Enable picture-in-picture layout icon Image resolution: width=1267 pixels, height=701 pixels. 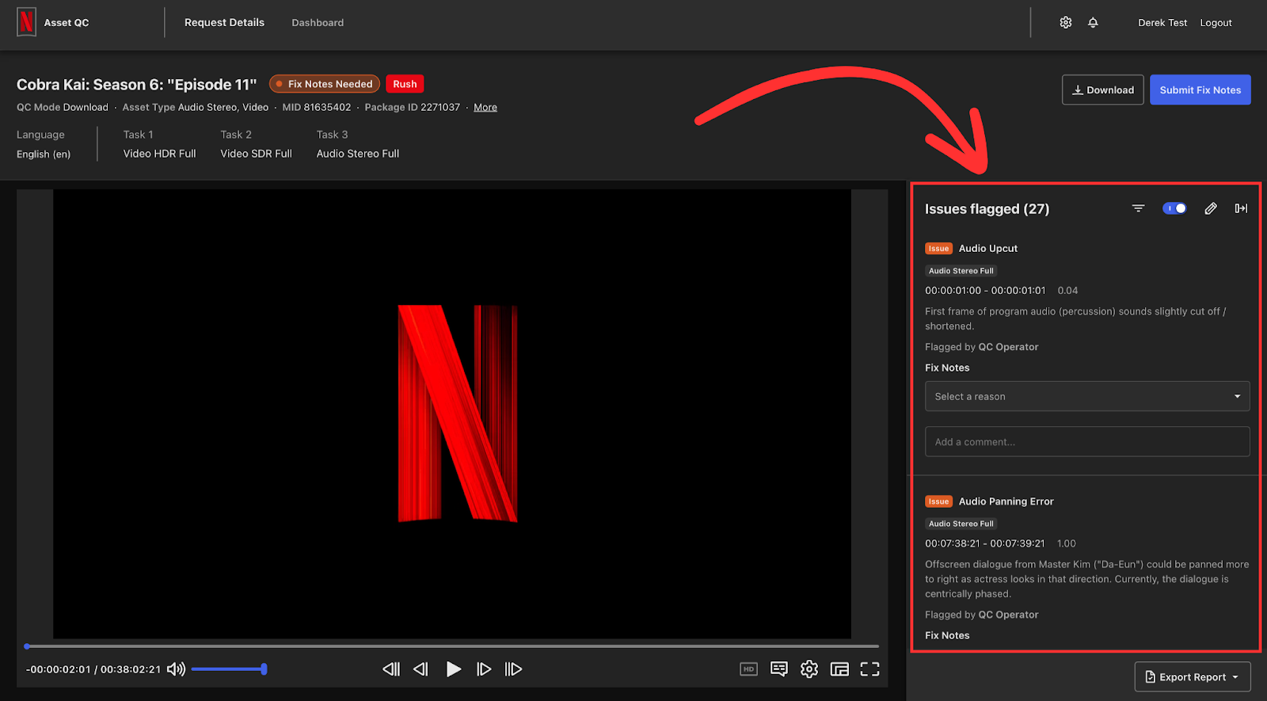839,669
